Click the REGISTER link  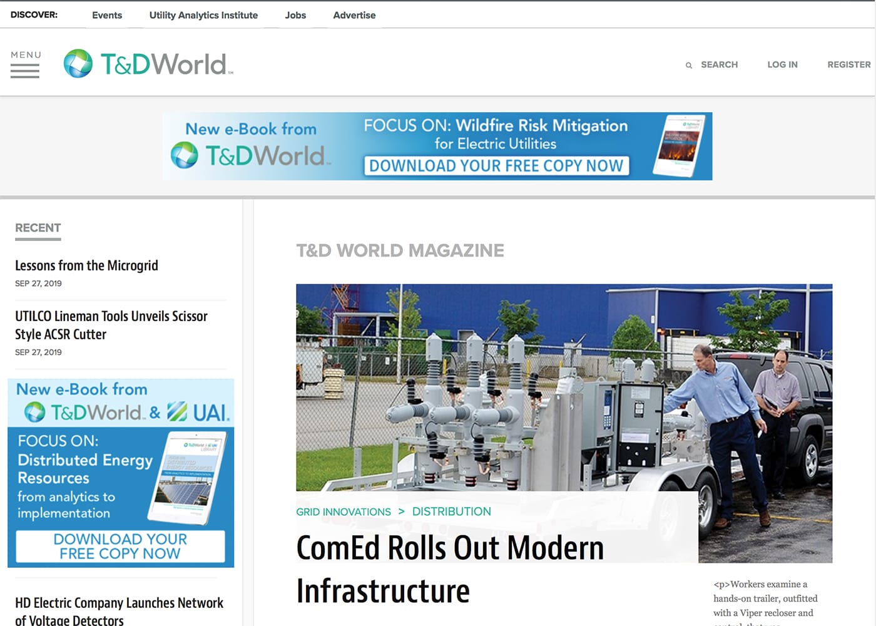pyautogui.click(x=848, y=64)
